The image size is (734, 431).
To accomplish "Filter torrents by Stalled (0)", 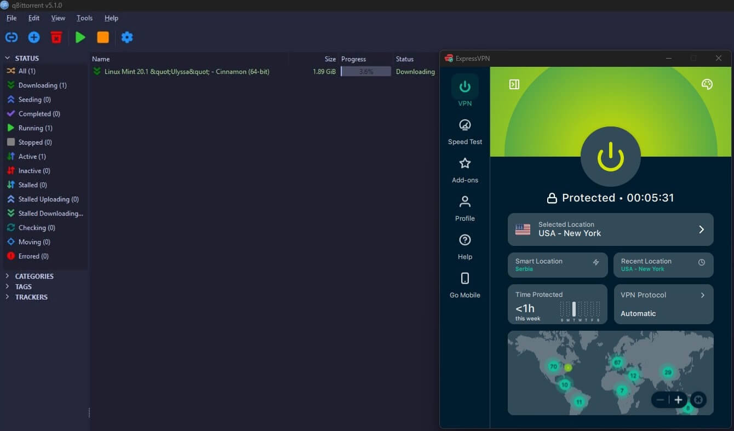I will pos(44,185).
